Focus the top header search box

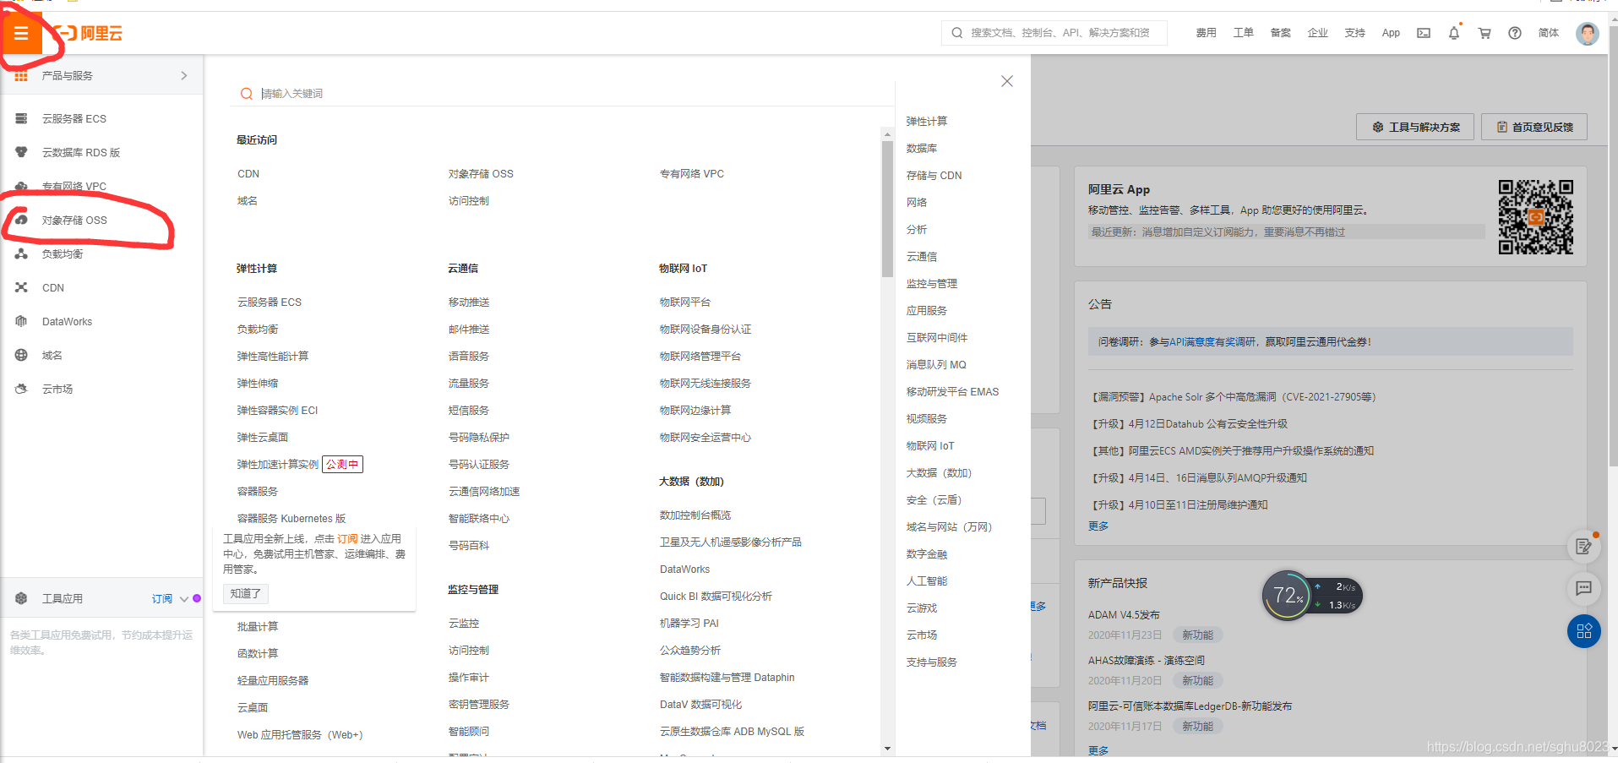1054,33
